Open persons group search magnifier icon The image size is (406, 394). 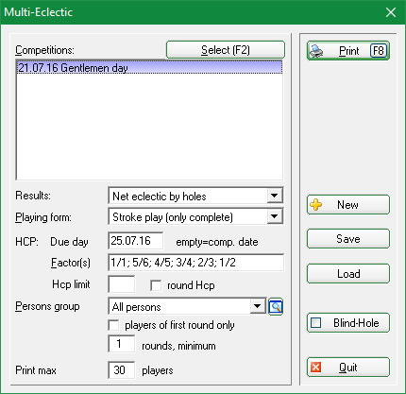(x=276, y=307)
